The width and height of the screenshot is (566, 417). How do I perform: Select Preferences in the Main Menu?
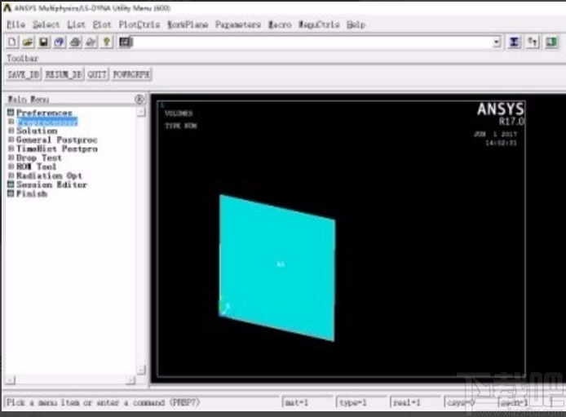coord(44,113)
